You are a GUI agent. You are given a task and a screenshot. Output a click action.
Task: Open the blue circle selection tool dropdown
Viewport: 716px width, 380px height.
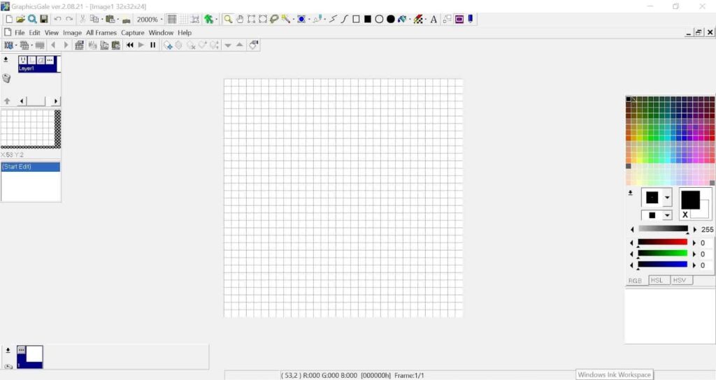[309, 20]
